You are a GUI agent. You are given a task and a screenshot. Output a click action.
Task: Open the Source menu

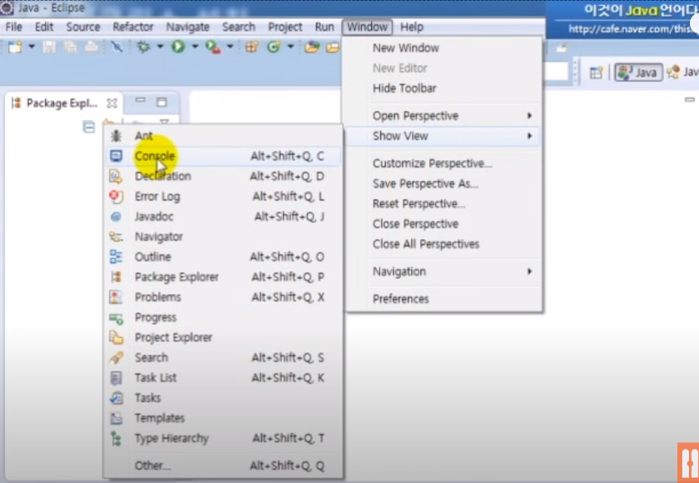[x=83, y=27]
